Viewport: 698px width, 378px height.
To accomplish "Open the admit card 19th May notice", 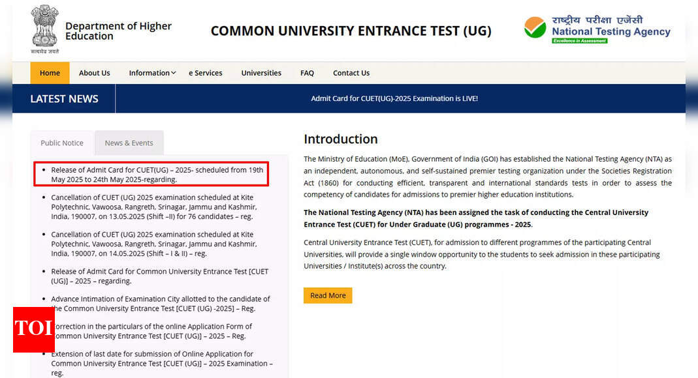I will pos(157,175).
